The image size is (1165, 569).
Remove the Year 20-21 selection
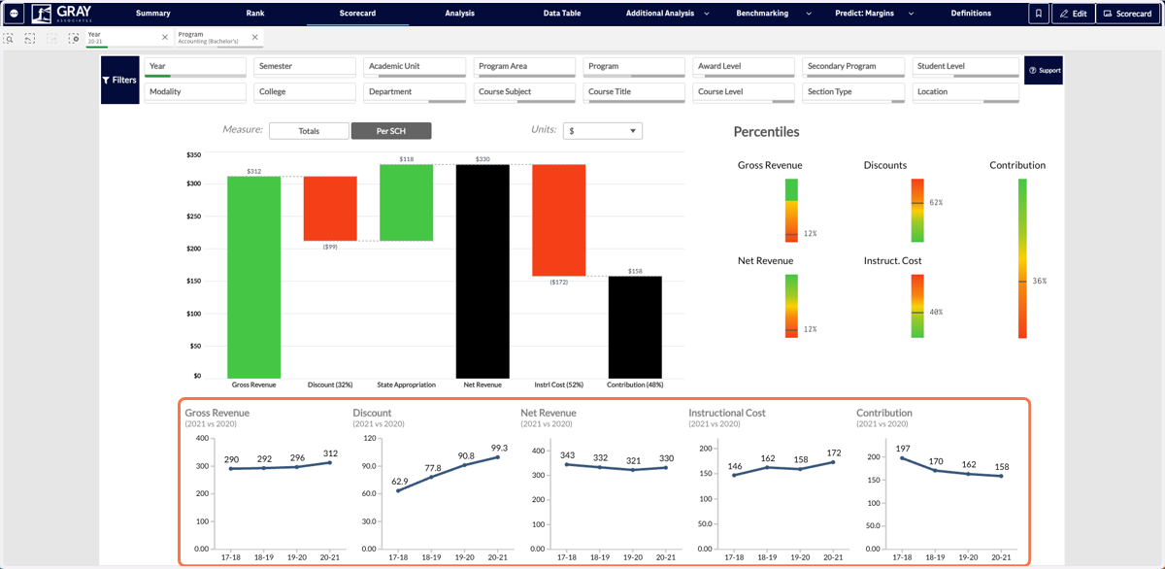point(164,37)
